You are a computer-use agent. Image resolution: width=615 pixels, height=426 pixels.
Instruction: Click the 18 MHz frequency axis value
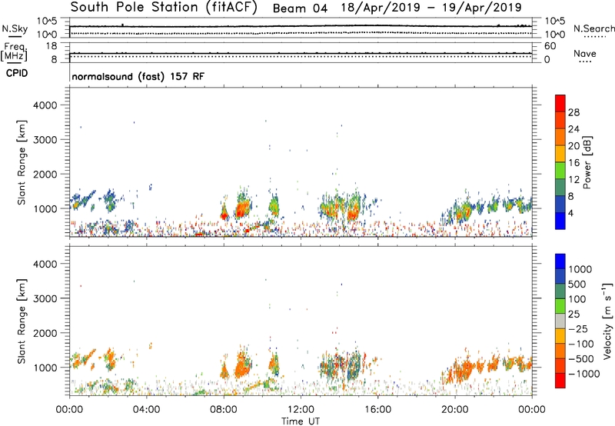coord(52,46)
